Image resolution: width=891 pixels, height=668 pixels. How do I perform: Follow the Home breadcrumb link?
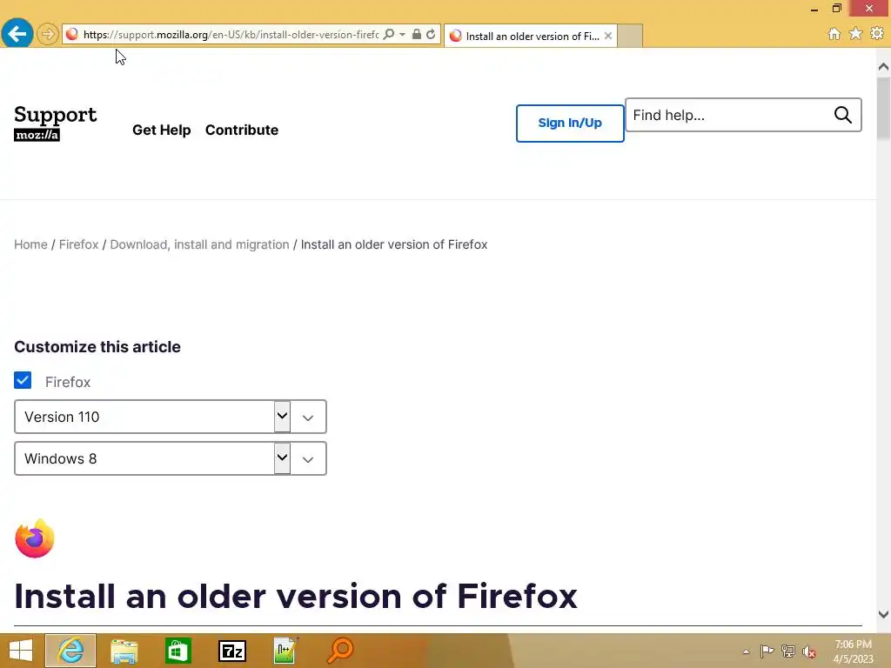[x=30, y=244]
